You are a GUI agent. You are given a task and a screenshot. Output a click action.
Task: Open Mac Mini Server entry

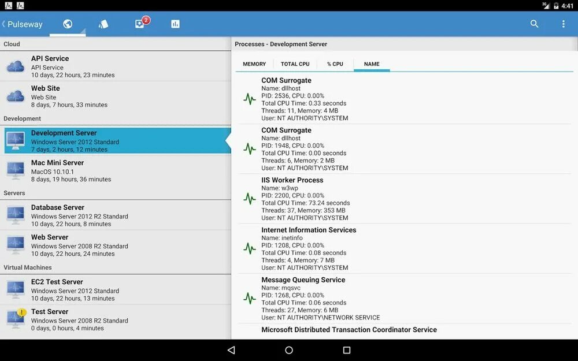click(116, 170)
